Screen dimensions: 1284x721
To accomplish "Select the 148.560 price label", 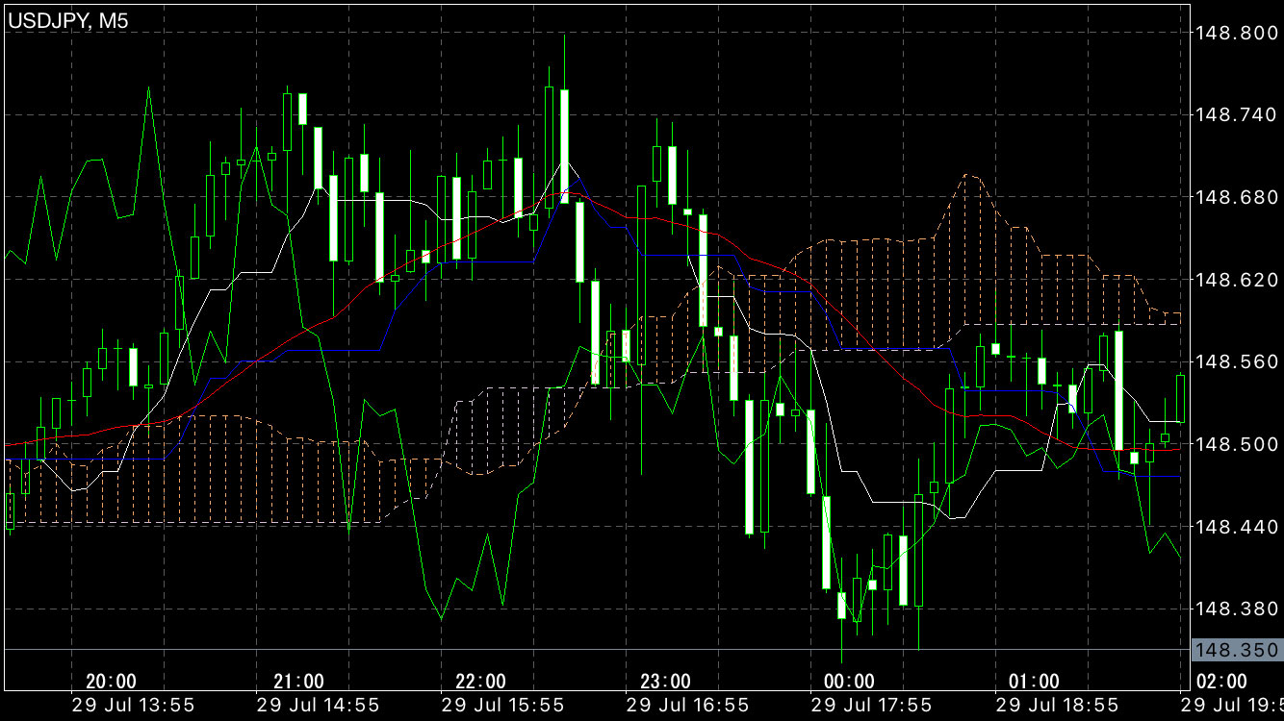I will tap(1236, 361).
